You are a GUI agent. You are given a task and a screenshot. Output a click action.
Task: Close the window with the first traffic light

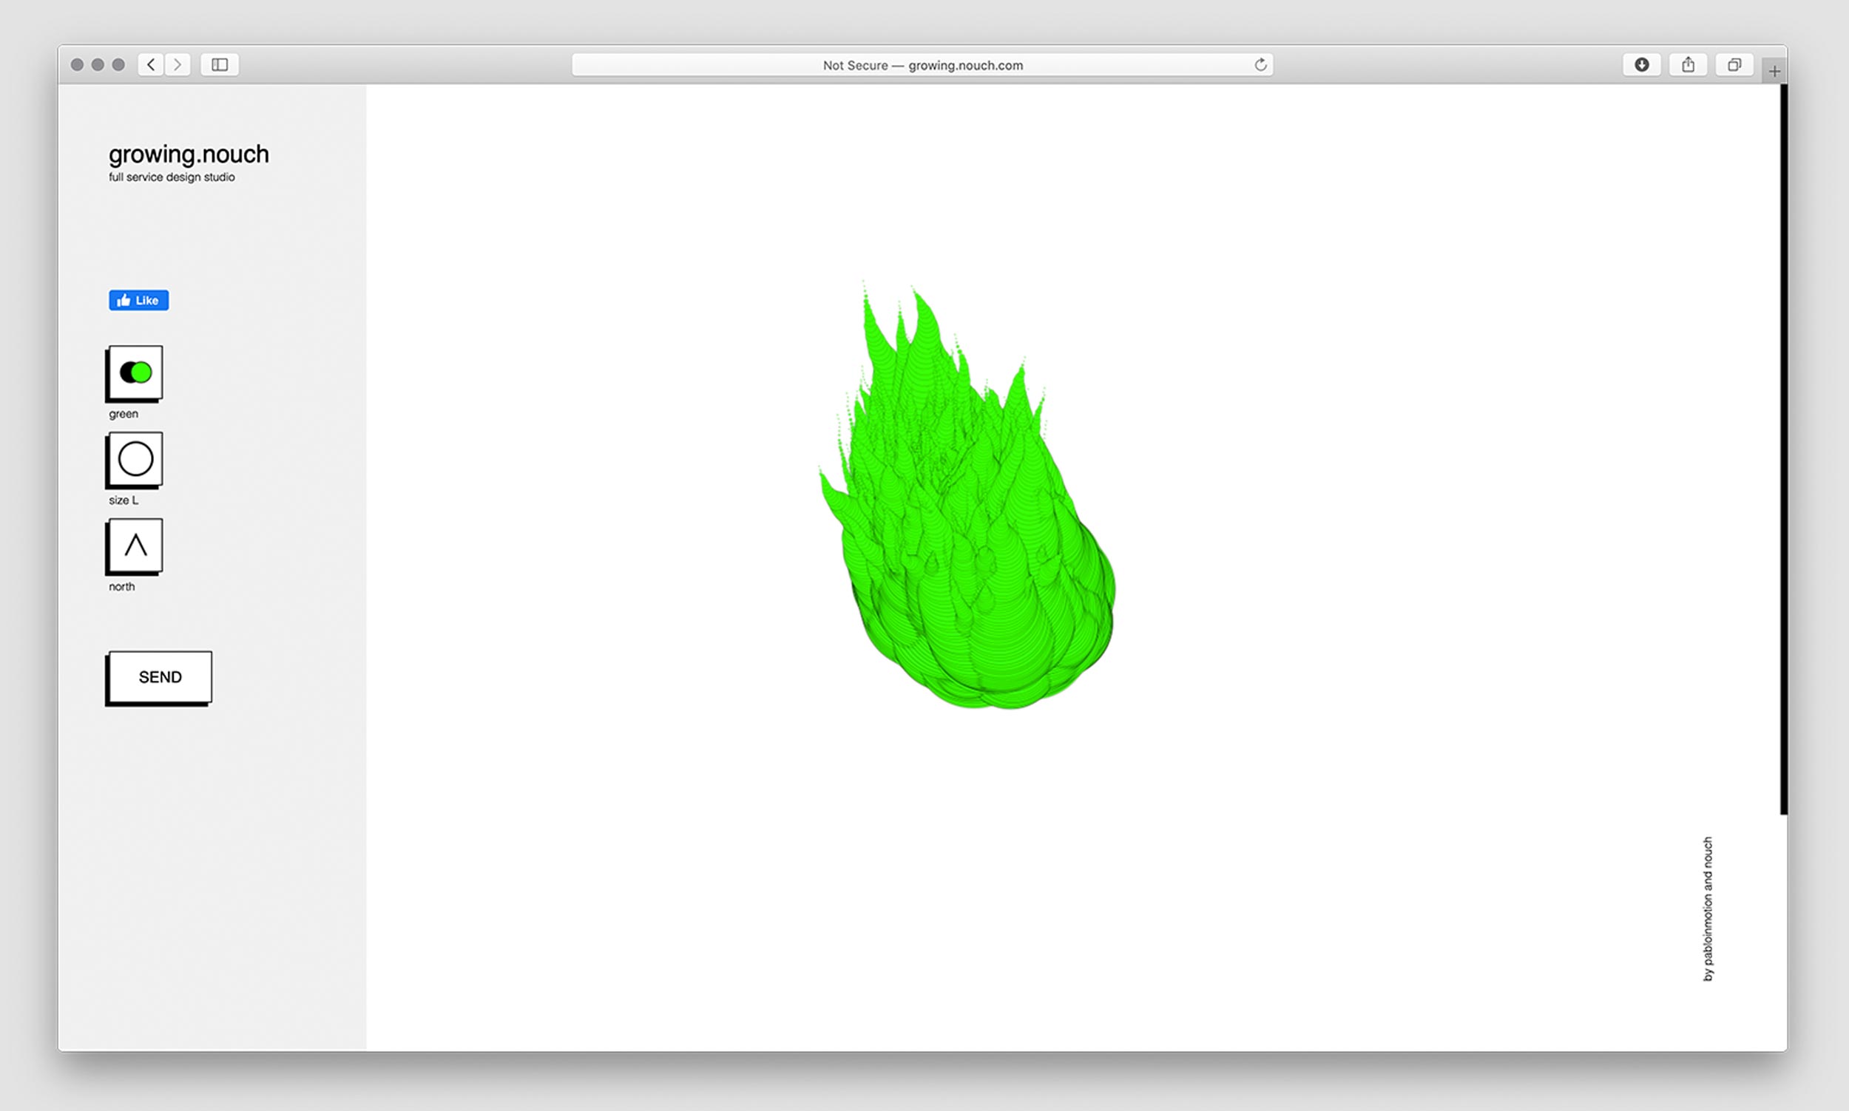coord(77,64)
